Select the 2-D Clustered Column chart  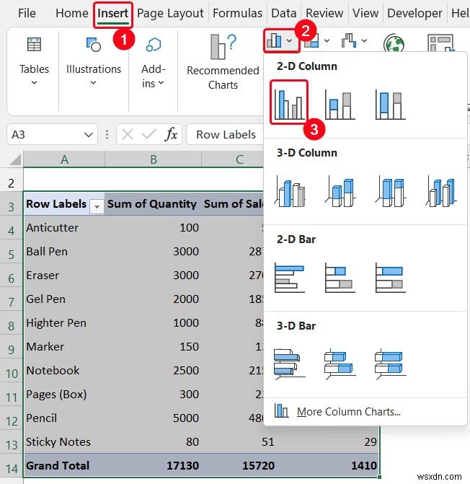(x=289, y=104)
